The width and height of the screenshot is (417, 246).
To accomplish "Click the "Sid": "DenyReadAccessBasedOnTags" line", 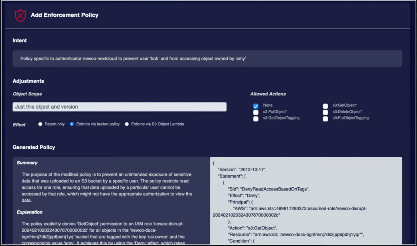I will [x=269, y=189].
